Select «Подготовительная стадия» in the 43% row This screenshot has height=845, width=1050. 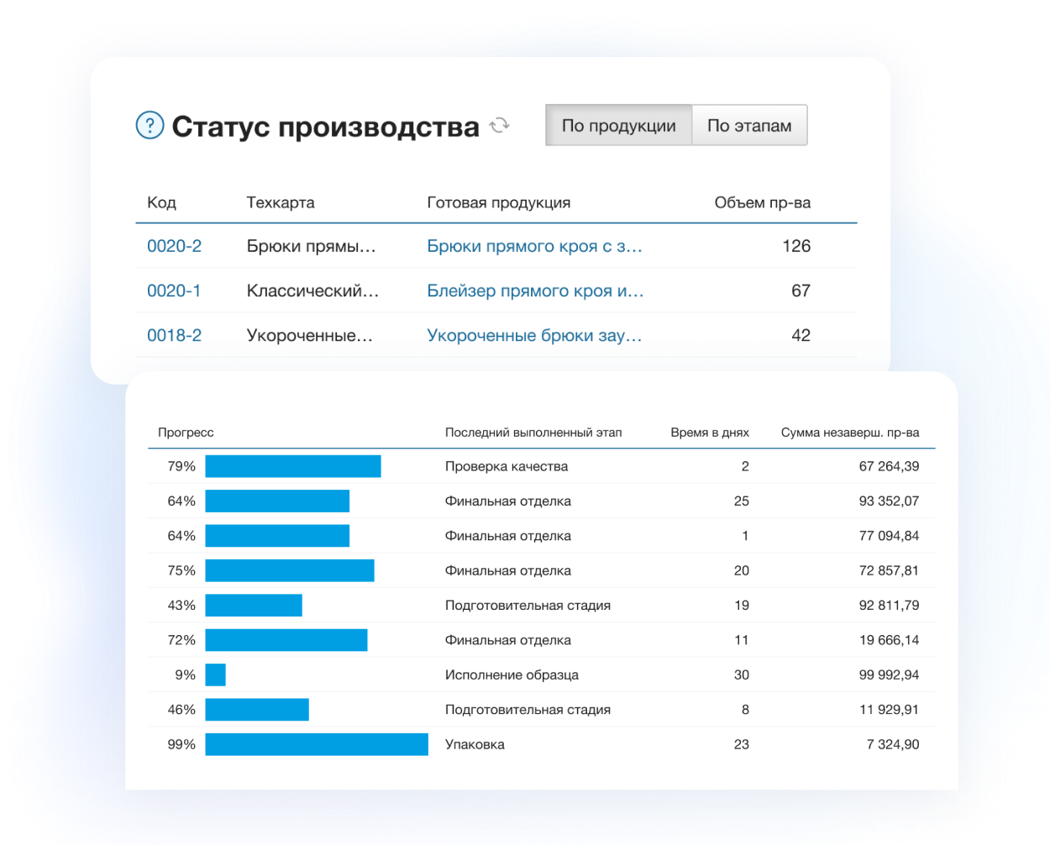[528, 605]
